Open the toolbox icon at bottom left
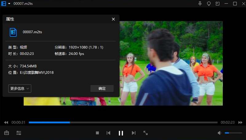This screenshot has height=140, width=246. point(6,133)
